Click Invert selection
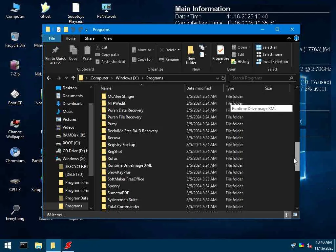This screenshot has width=336, height=252. coord(272,62)
